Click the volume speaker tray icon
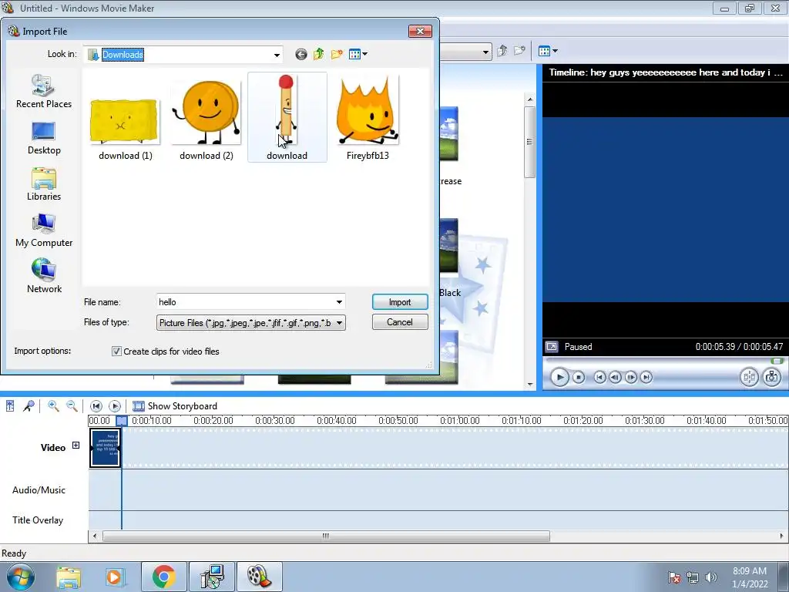Viewport: 789px width, 592px height. 711,577
